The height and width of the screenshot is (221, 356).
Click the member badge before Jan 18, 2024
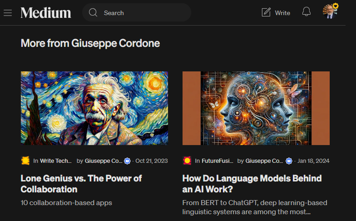289,161
